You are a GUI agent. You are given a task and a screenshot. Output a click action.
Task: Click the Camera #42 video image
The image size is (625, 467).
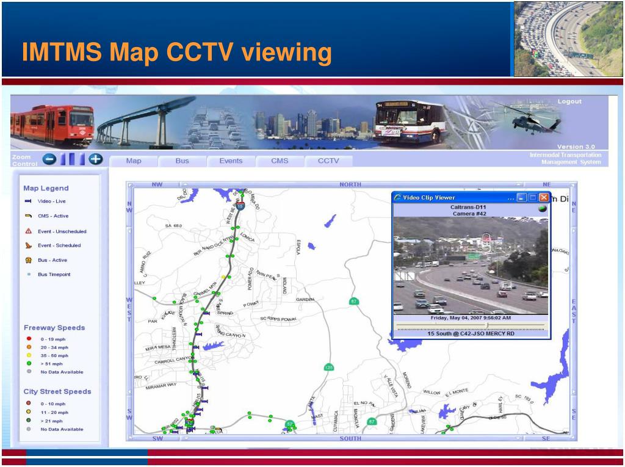pos(471,266)
